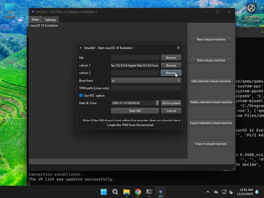
Task: Select macOS 1X Evolution in VM list
Action: click(x=44, y=26)
